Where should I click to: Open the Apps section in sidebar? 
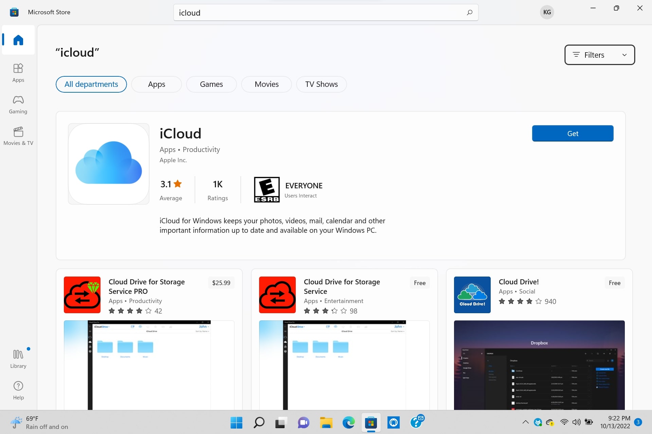coord(18,73)
